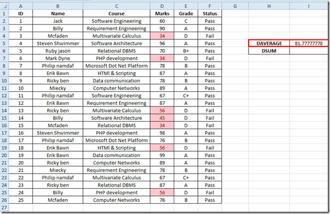The height and width of the screenshot is (214, 330).
Task: Click Pass status in row 26
Action: tap(210, 200)
